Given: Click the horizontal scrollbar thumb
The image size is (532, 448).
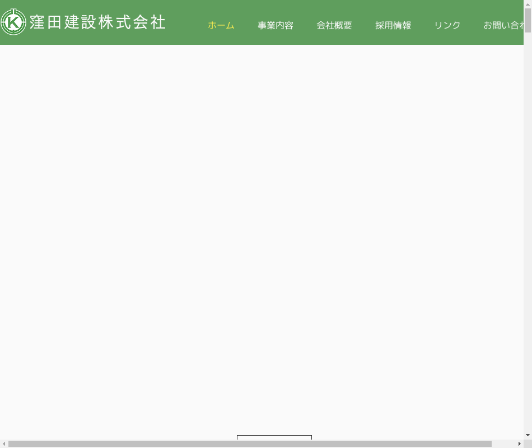Looking at the screenshot, I should [249, 444].
